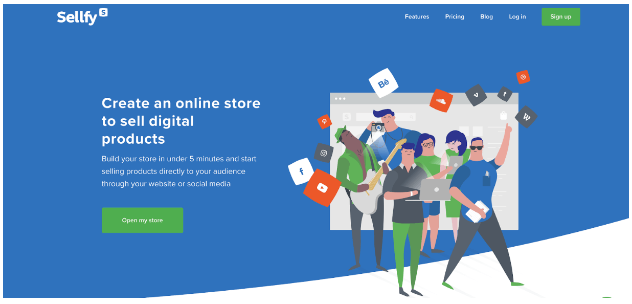
Task: Click the Instagram tile icon
Action: click(x=324, y=153)
